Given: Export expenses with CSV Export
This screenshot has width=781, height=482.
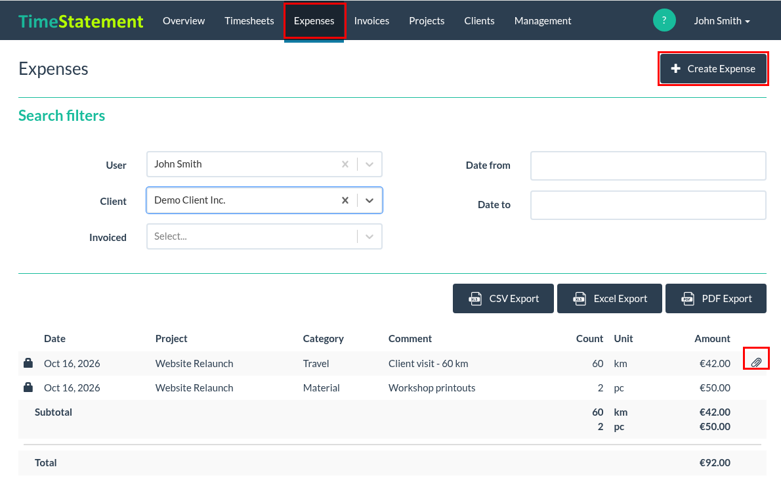Looking at the screenshot, I should click(x=503, y=299).
